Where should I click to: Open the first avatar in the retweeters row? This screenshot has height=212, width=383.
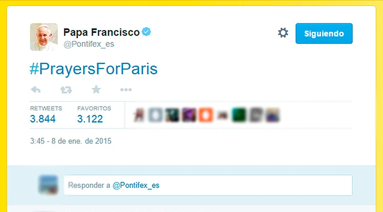(x=140, y=115)
